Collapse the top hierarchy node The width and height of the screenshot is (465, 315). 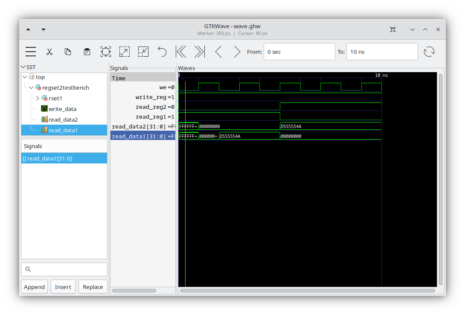[x=24, y=77]
